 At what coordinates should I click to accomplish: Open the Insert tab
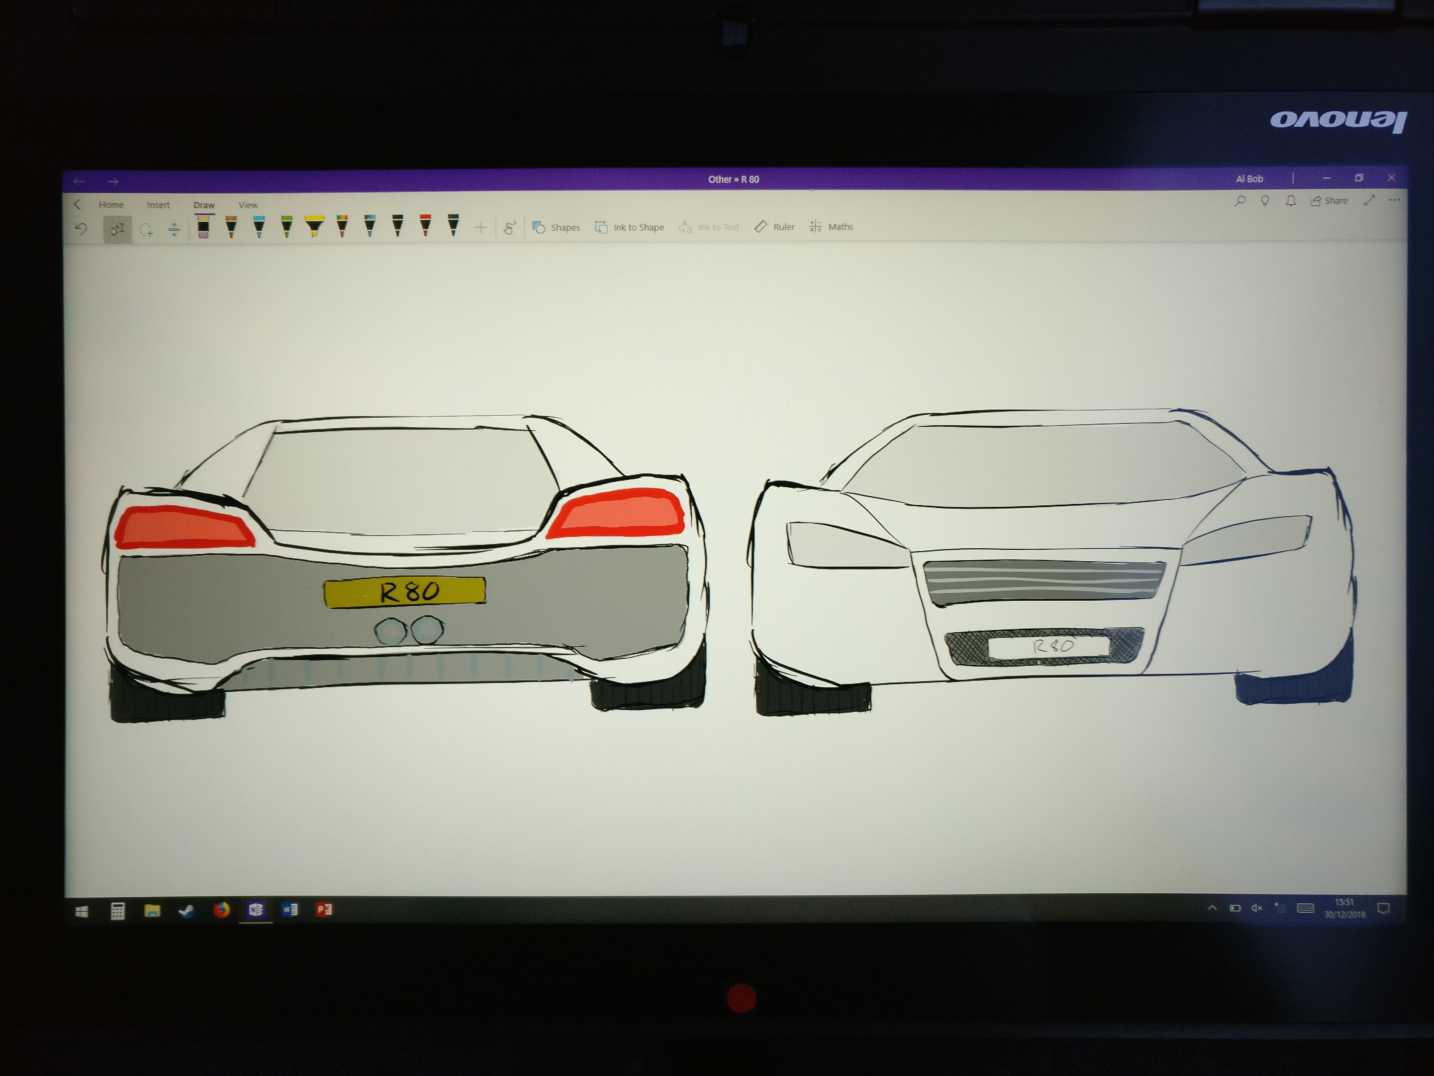[x=158, y=205]
